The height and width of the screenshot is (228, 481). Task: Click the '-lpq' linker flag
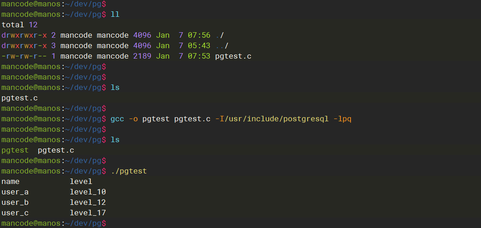tap(342, 119)
